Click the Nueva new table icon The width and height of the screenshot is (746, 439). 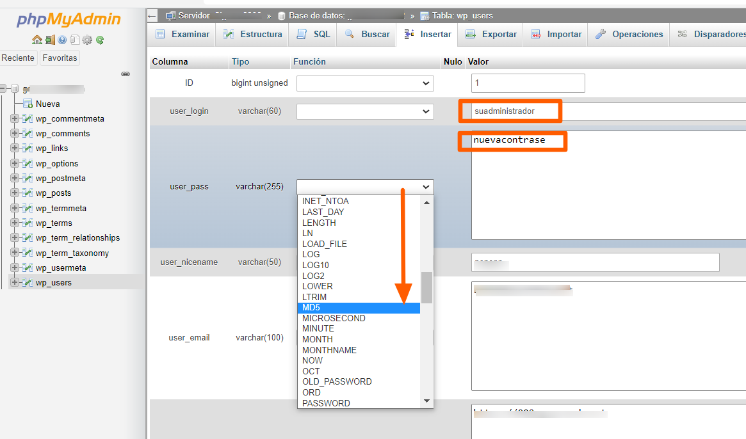(28, 104)
